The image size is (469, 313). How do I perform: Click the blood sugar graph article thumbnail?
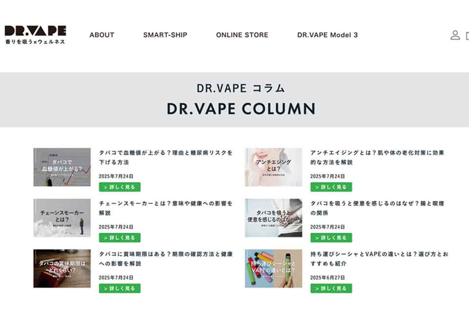coord(62,167)
